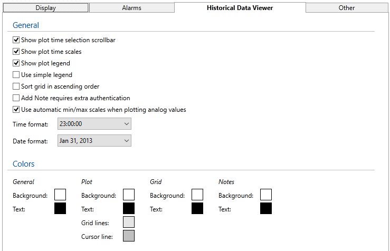Image resolution: width=390 pixels, height=251 pixels.
Task: Select the Other tab
Action: click(x=346, y=8)
